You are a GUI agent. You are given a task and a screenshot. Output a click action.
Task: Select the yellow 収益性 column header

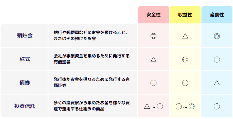click(185, 15)
